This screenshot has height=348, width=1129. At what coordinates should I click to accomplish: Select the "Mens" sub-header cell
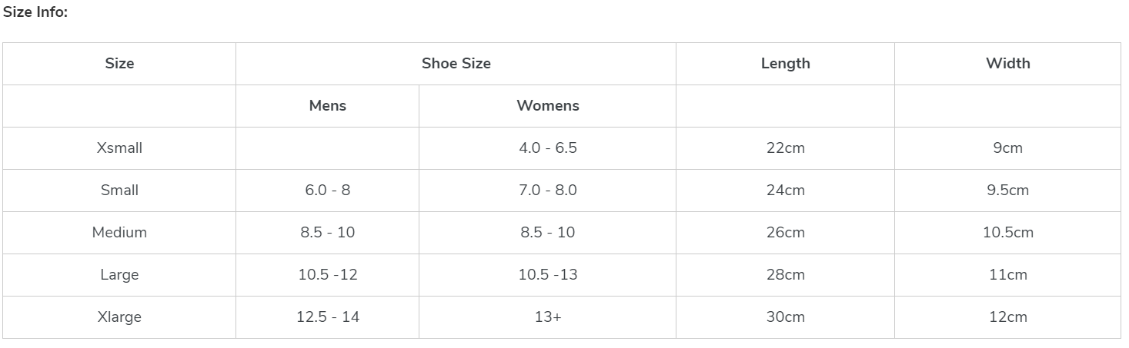tap(328, 106)
